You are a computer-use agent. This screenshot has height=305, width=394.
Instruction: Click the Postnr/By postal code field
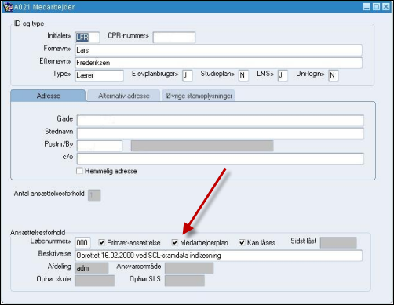coord(100,146)
